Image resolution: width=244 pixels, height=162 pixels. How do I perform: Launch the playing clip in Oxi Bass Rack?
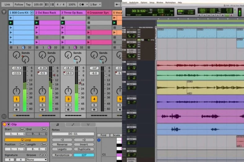coord(37,23)
